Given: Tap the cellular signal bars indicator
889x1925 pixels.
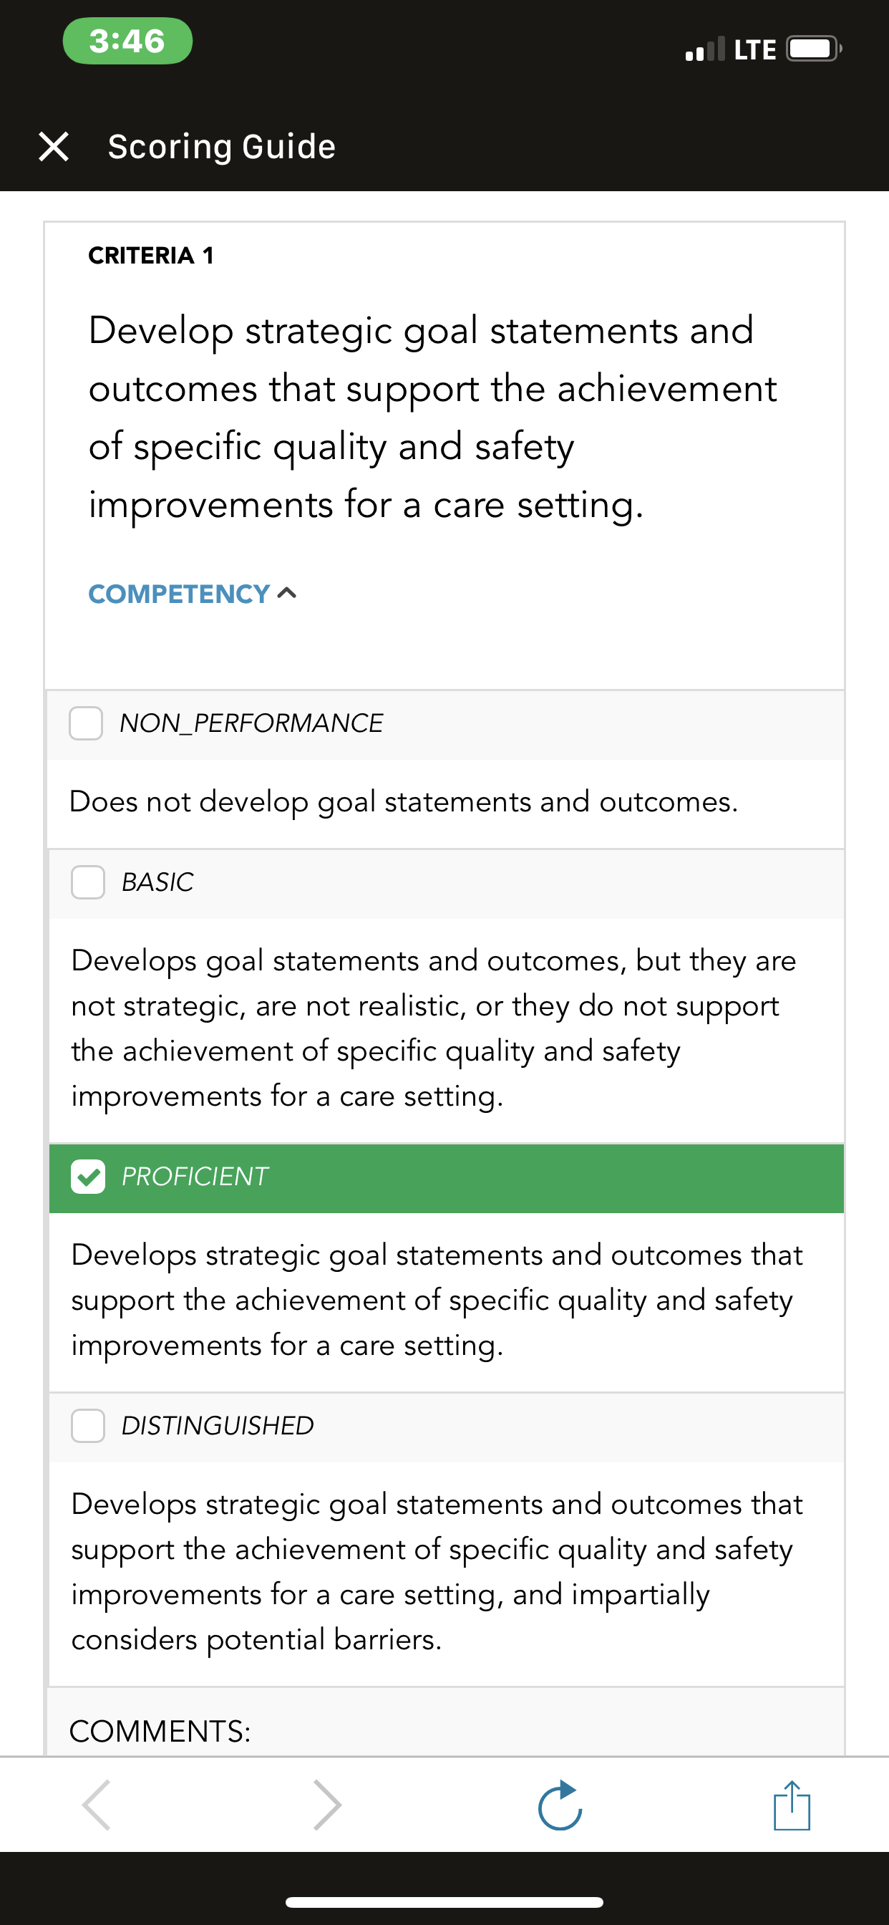Looking at the screenshot, I should [x=705, y=49].
